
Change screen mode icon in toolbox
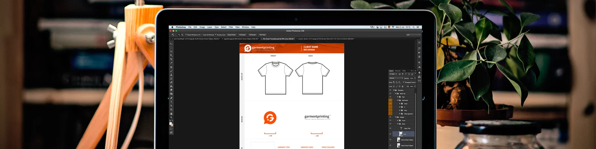pos(171,133)
